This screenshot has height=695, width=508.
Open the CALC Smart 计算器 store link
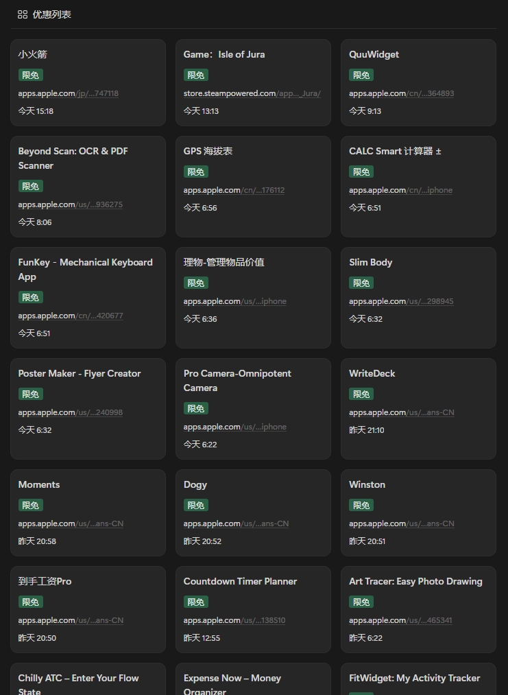click(400, 190)
